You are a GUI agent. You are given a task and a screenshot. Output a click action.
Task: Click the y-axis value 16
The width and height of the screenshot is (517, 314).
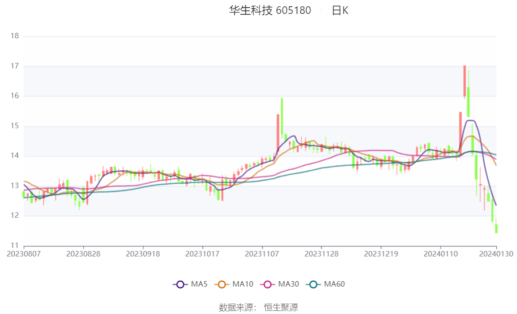[x=14, y=96]
